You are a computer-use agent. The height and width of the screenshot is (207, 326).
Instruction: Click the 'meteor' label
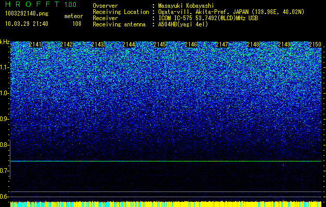click(74, 16)
